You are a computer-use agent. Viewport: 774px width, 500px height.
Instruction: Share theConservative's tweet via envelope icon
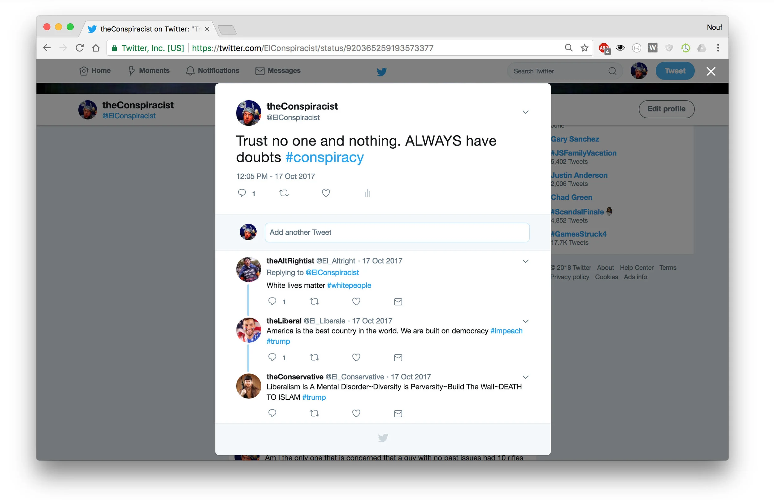398,413
